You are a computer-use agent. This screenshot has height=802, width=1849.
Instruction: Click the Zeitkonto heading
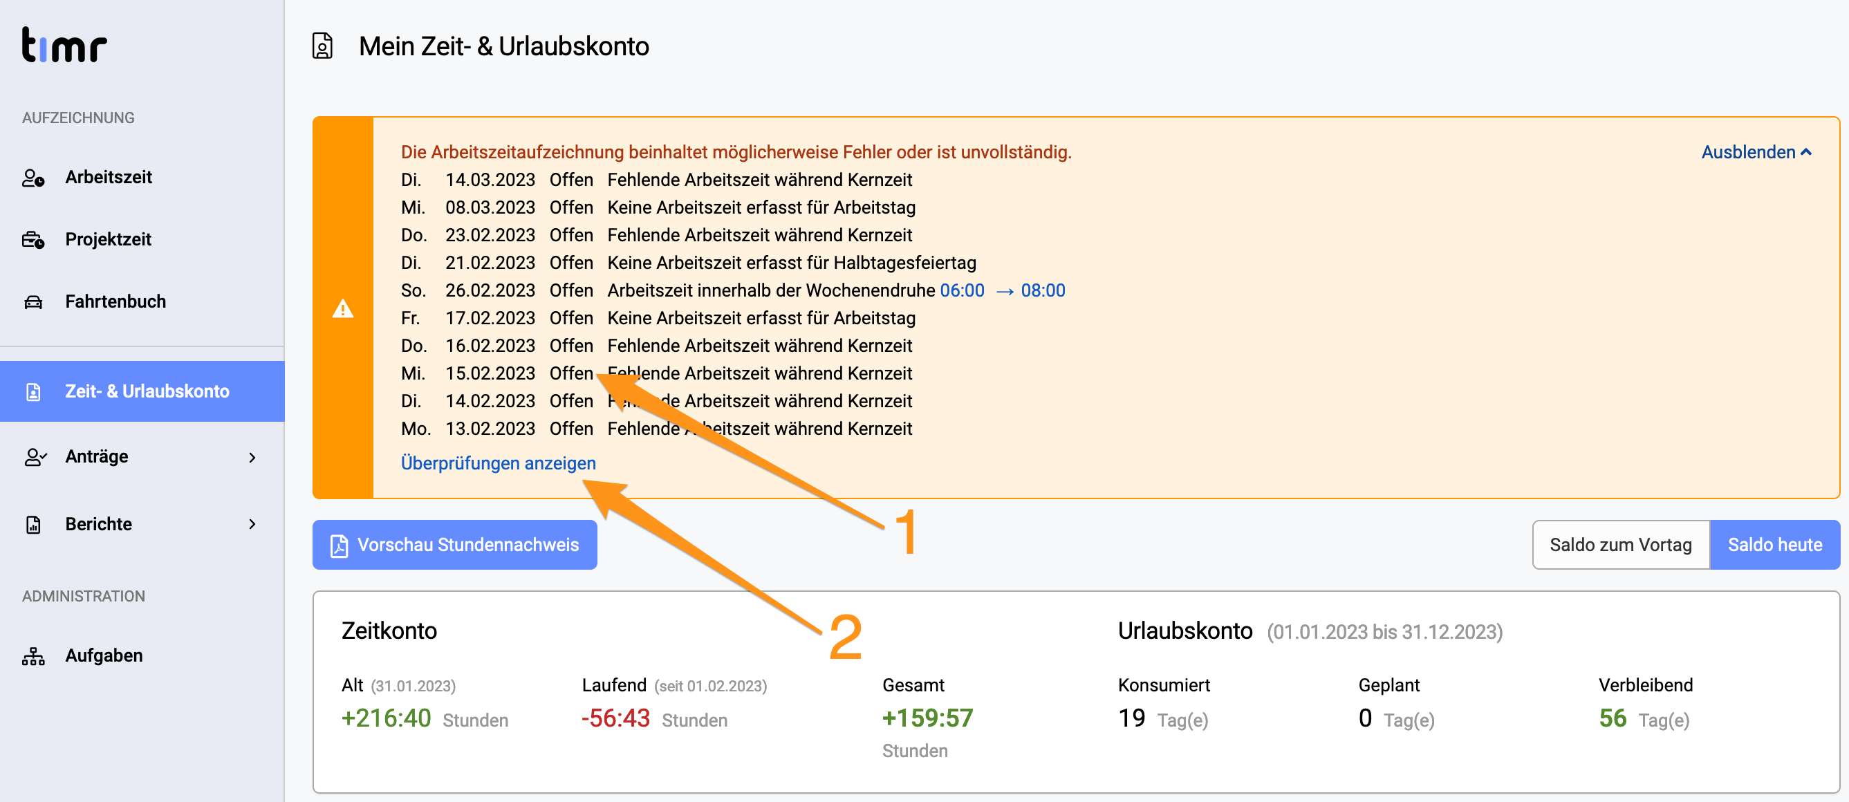click(389, 631)
